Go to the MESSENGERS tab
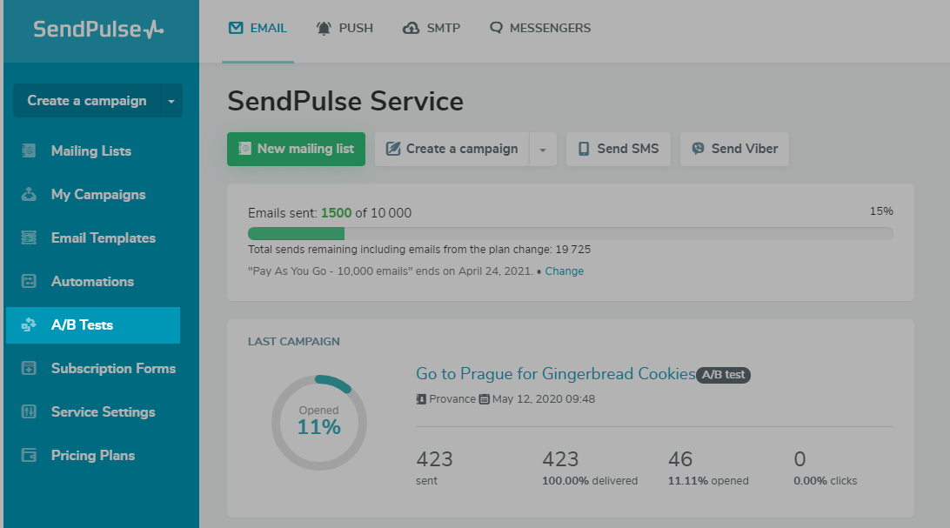The image size is (950, 528). (540, 28)
